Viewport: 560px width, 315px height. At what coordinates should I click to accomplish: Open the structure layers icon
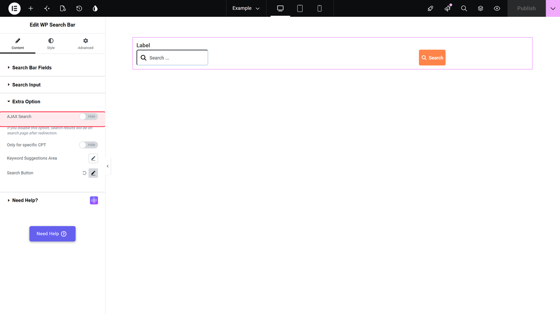tap(481, 8)
